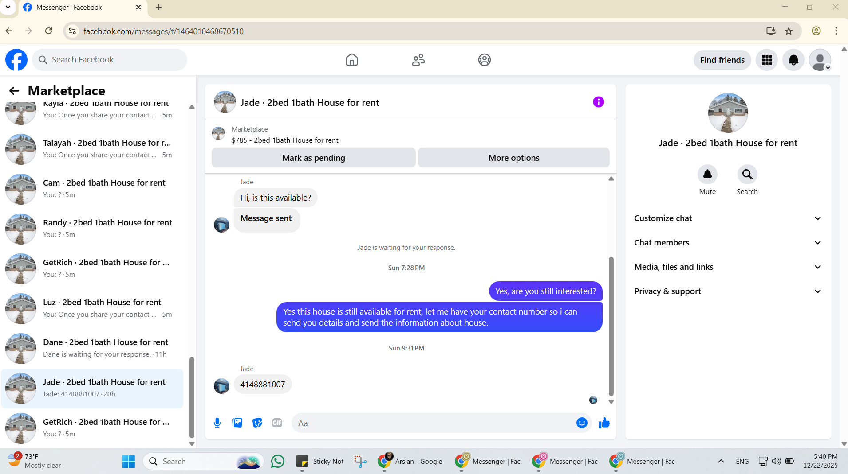Click the "Yes, are you still interested?" message
Screen dimensions: 848x474
coord(545,291)
